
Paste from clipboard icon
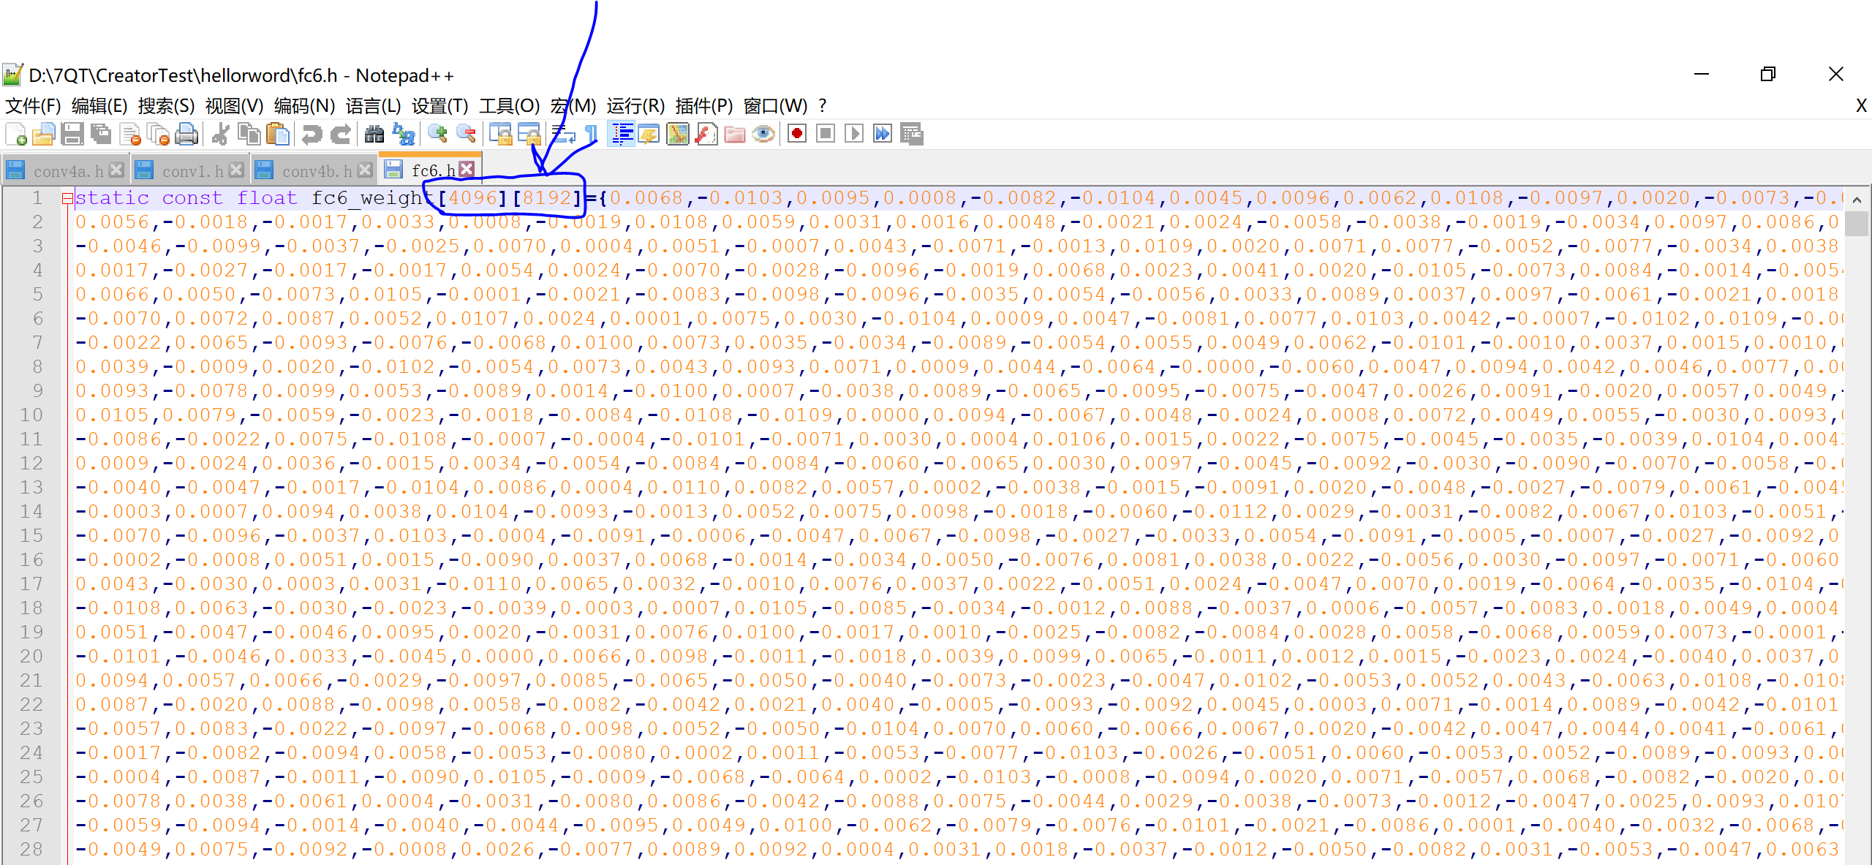pyautogui.click(x=278, y=135)
